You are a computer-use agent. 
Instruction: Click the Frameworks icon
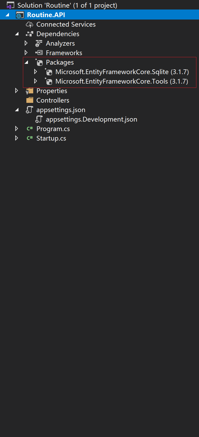coord(39,53)
